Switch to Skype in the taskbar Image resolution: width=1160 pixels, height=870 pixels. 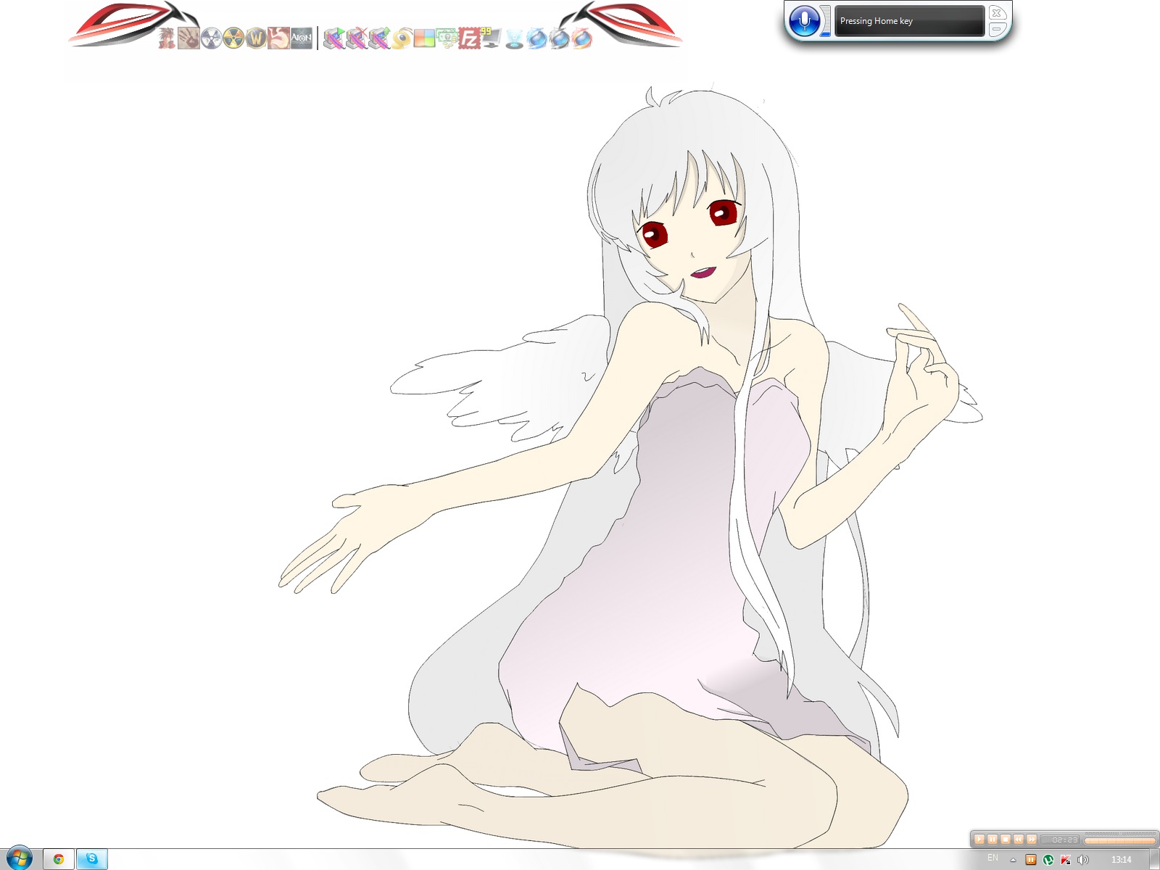(92, 859)
